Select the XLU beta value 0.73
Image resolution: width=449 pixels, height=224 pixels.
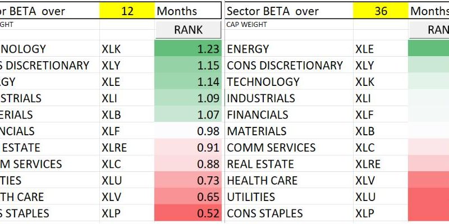point(188,180)
